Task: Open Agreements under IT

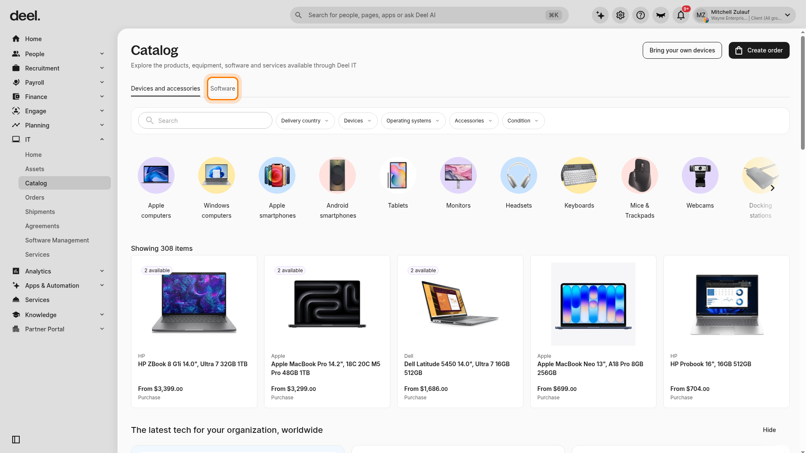Action: pyautogui.click(x=42, y=226)
